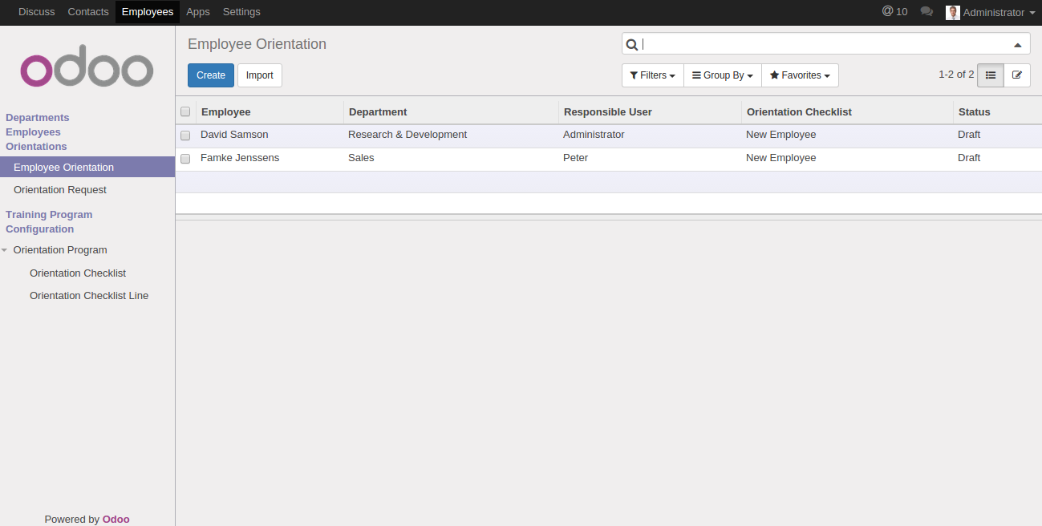Click the magnifying glass search icon
The width and height of the screenshot is (1042, 526).
pyautogui.click(x=632, y=45)
